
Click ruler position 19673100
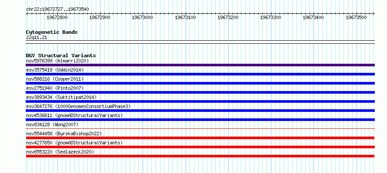(185, 17)
